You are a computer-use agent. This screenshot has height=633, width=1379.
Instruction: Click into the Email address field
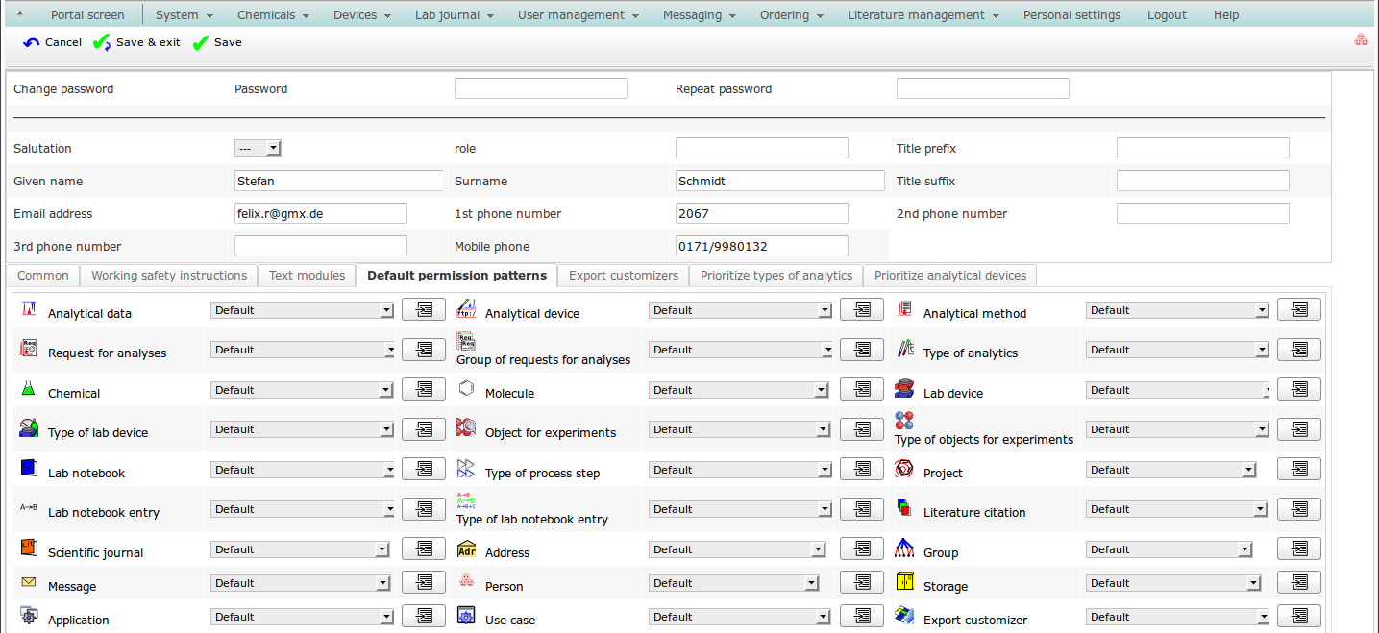[321, 213]
